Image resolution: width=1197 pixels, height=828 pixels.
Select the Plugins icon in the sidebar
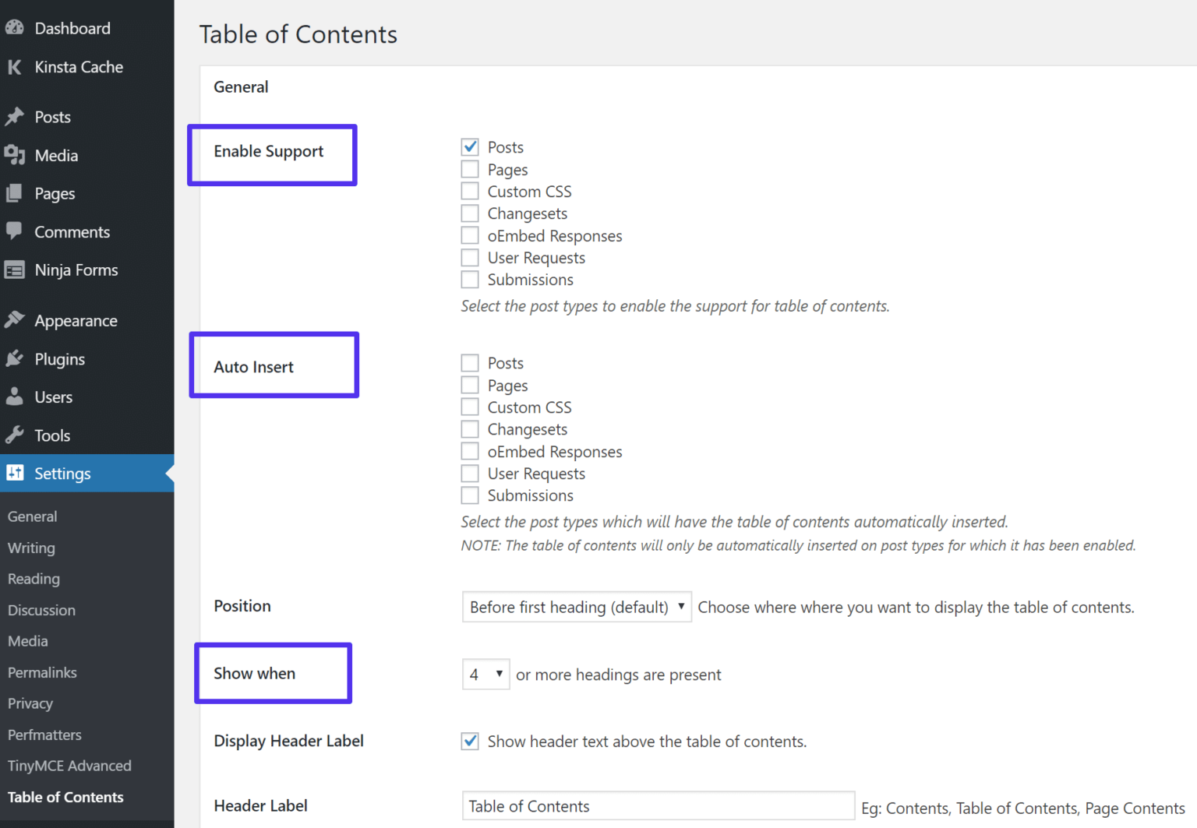pos(14,358)
